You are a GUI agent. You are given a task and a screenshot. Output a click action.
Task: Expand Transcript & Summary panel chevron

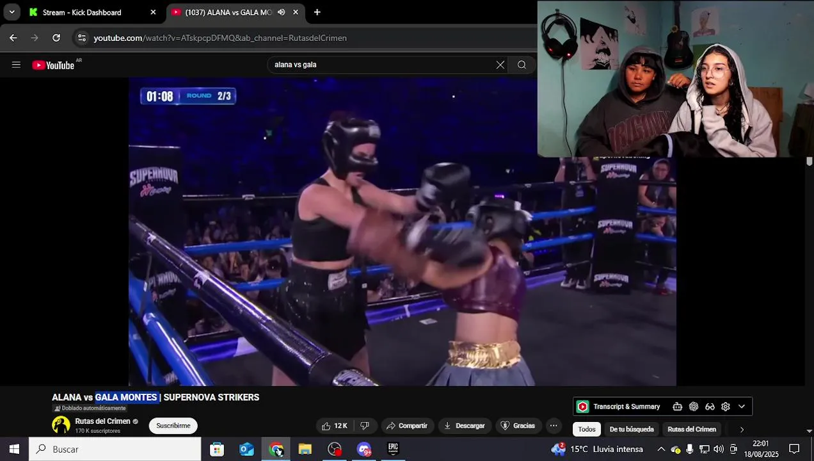tap(742, 407)
